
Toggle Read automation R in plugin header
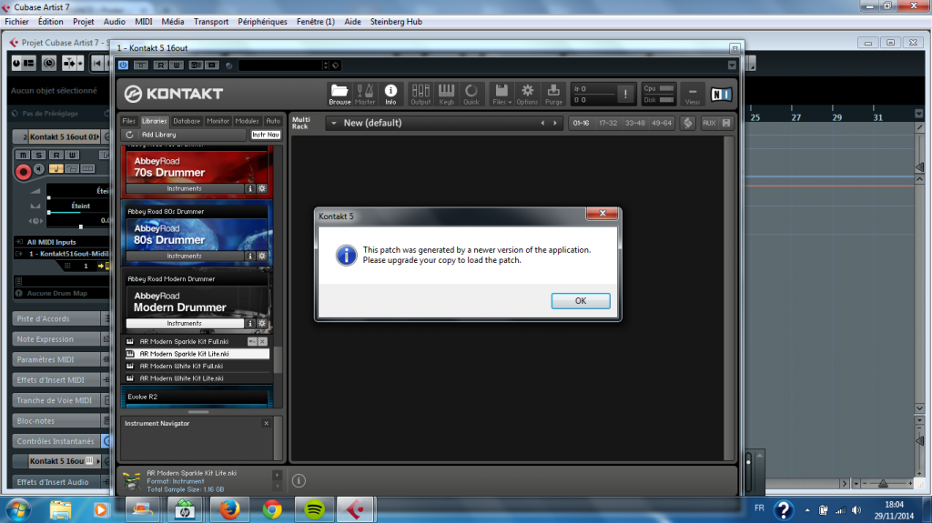coord(160,65)
